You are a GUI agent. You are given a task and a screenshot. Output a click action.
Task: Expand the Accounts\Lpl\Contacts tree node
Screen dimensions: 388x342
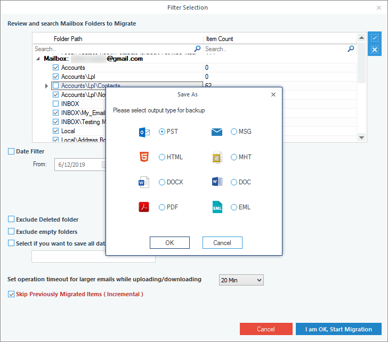point(47,86)
